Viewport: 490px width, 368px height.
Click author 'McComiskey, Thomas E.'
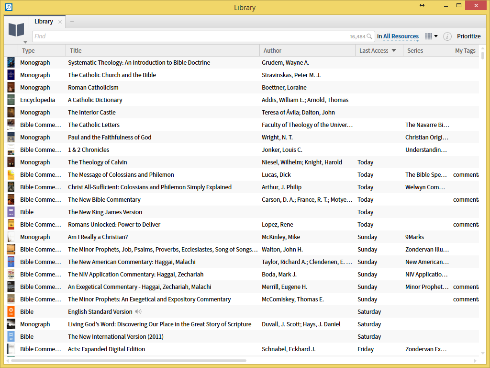293,299
